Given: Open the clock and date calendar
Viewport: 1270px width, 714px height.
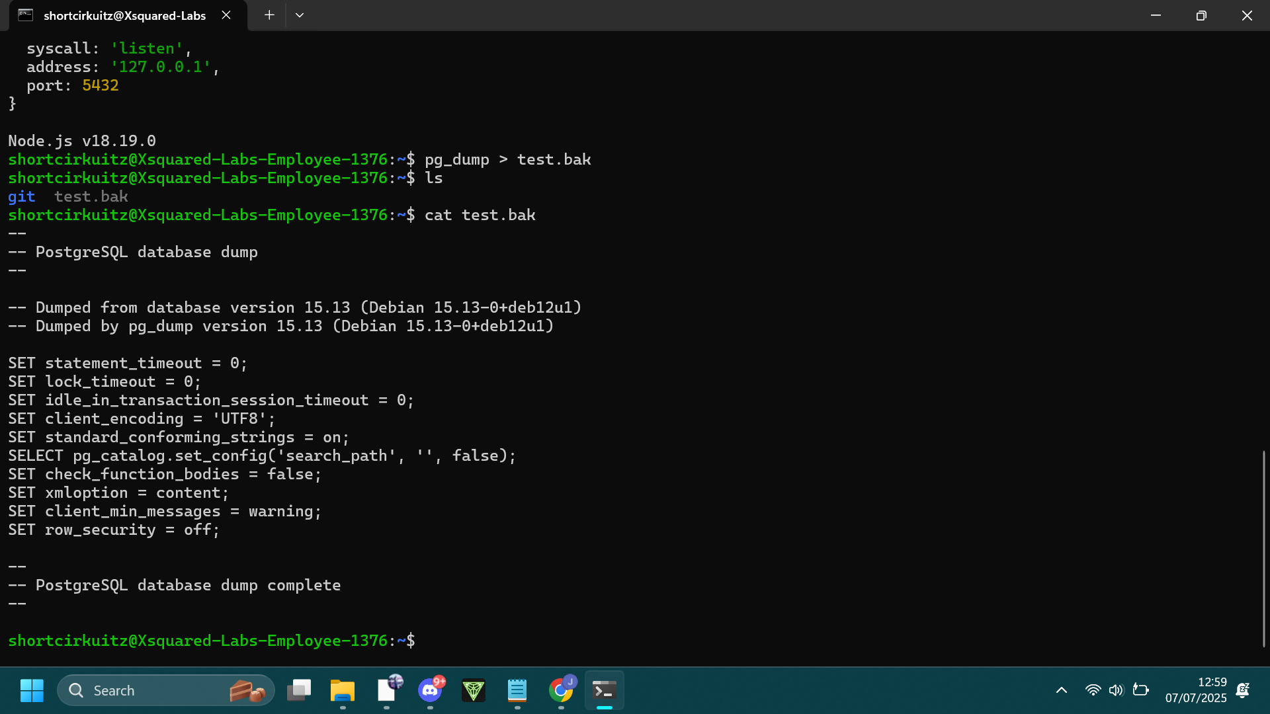Looking at the screenshot, I should point(1195,690).
